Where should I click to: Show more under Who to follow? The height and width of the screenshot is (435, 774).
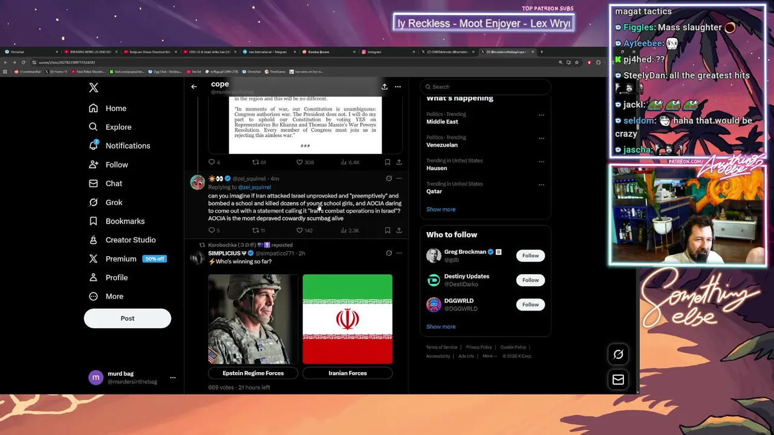click(441, 326)
